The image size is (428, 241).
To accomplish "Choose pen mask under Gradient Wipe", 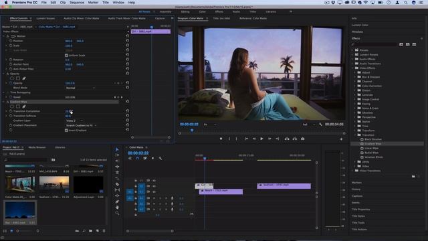I will 24,106.
